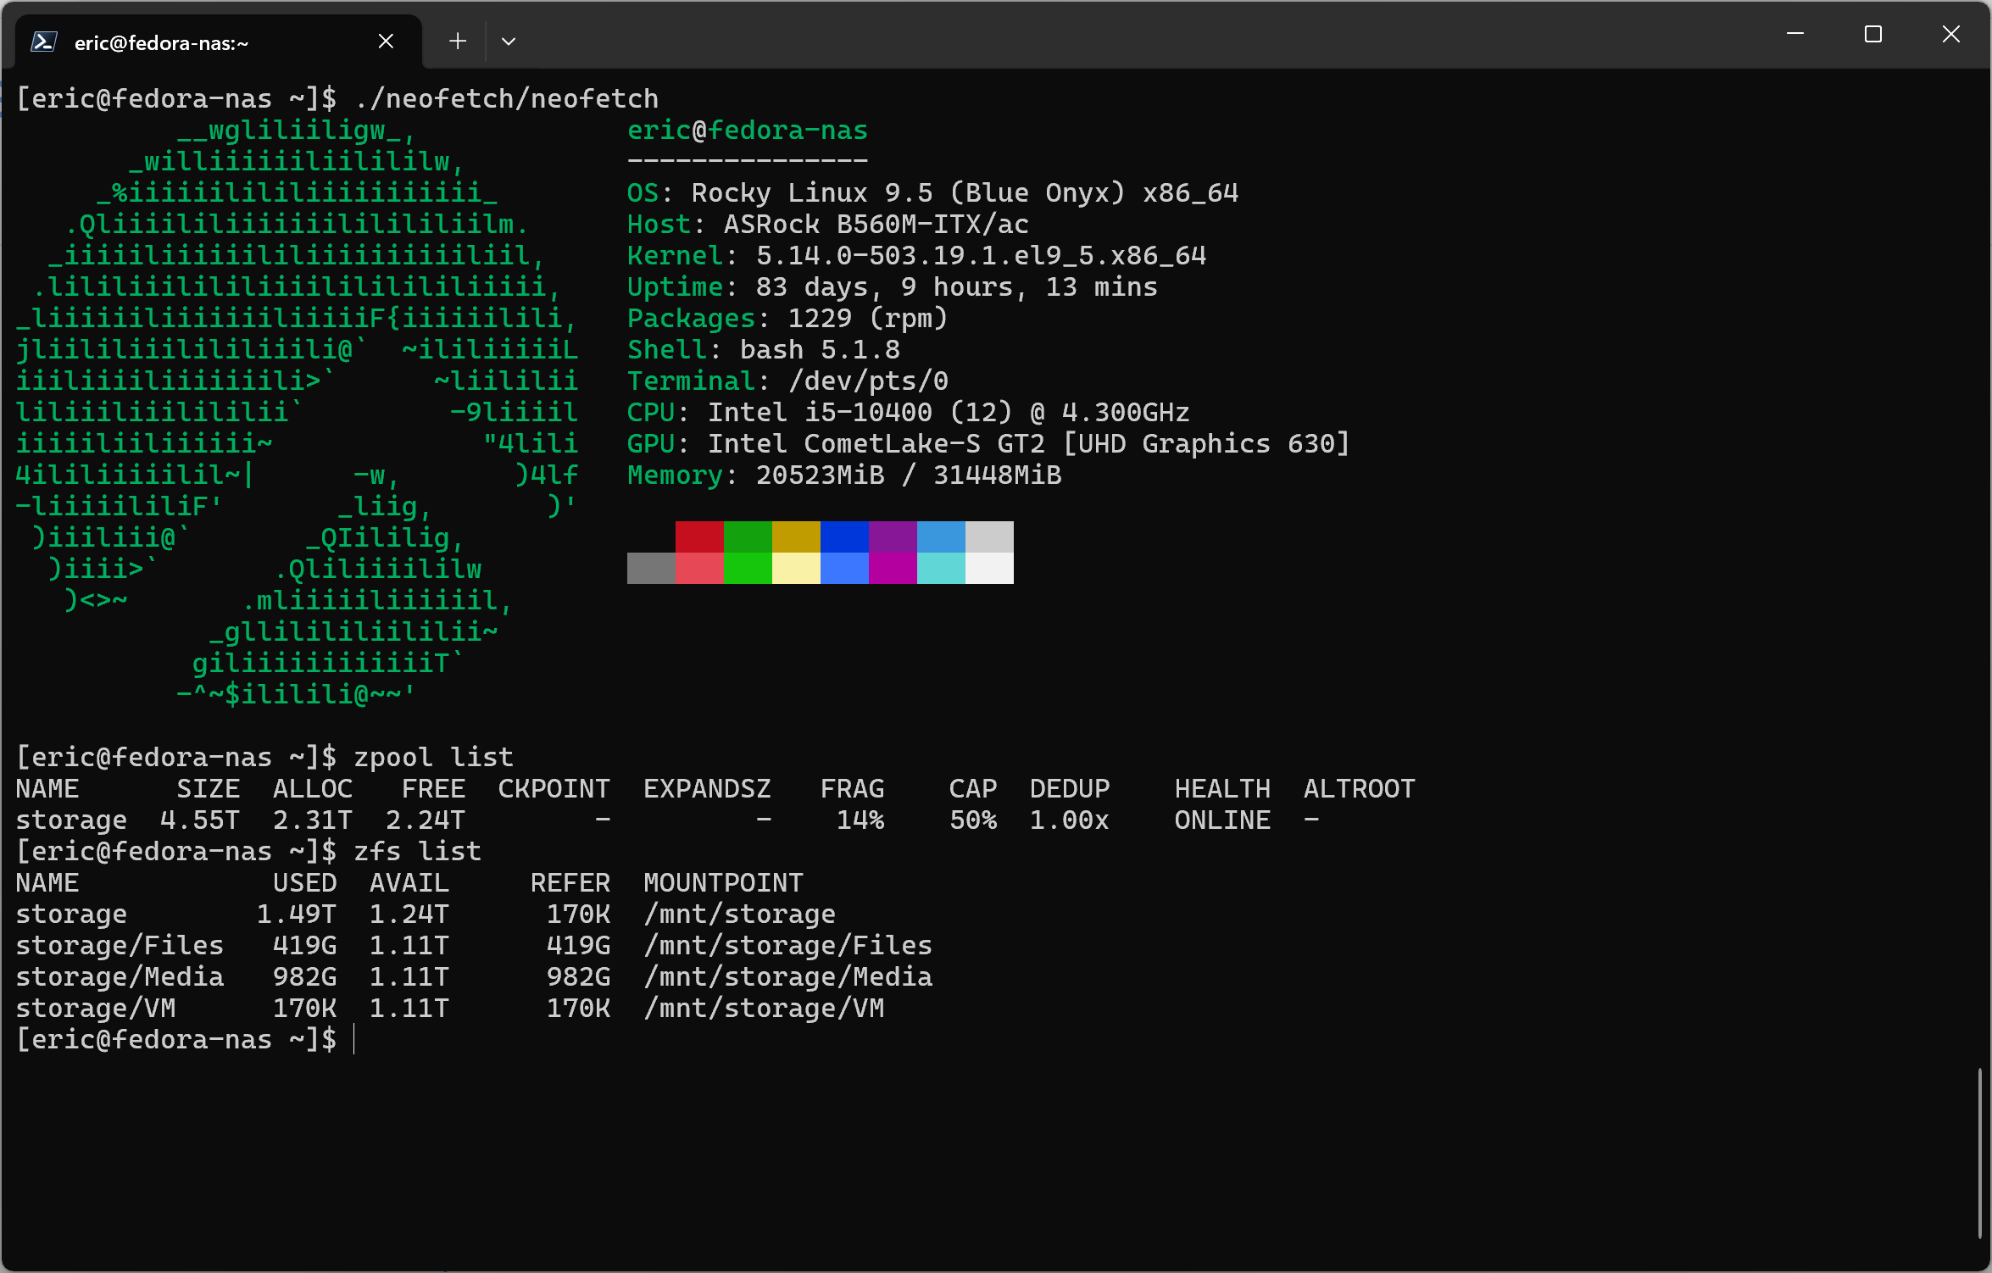The image size is (1992, 1273).
Task: Click CPU 'Intel i5-10400 (12) @ 4.300GHz'
Action: pyautogui.click(x=949, y=412)
